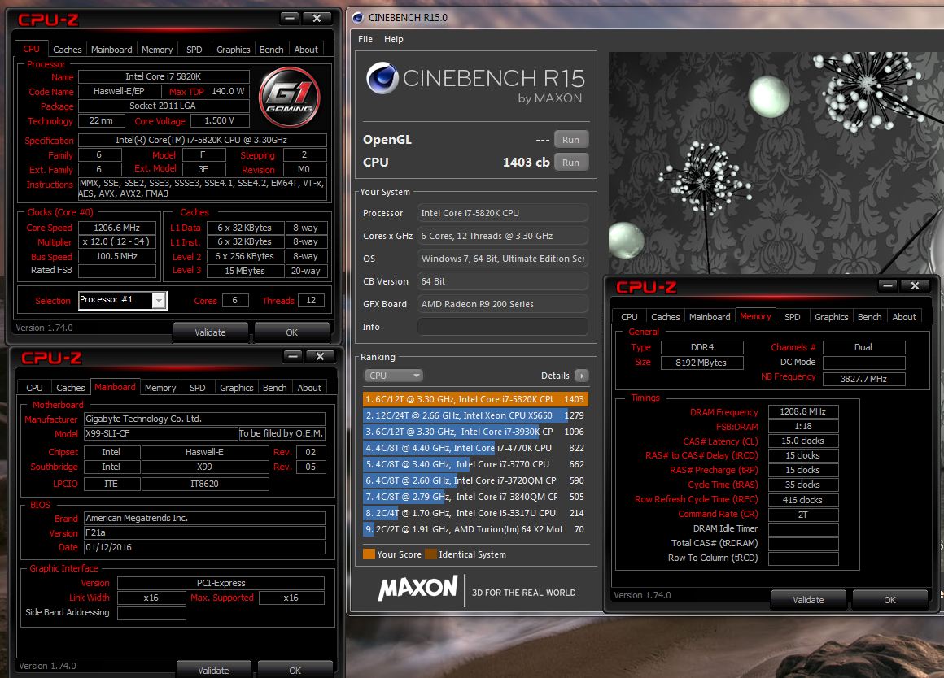Select CPU tab in the Memory CPU-Z window

[x=629, y=316]
